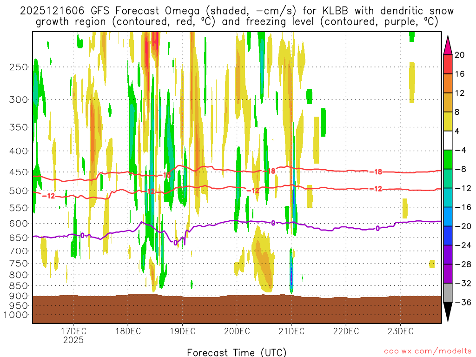Click the 17DEC date label on the time axis
Screen dimensions: 476x357
pos(73,331)
